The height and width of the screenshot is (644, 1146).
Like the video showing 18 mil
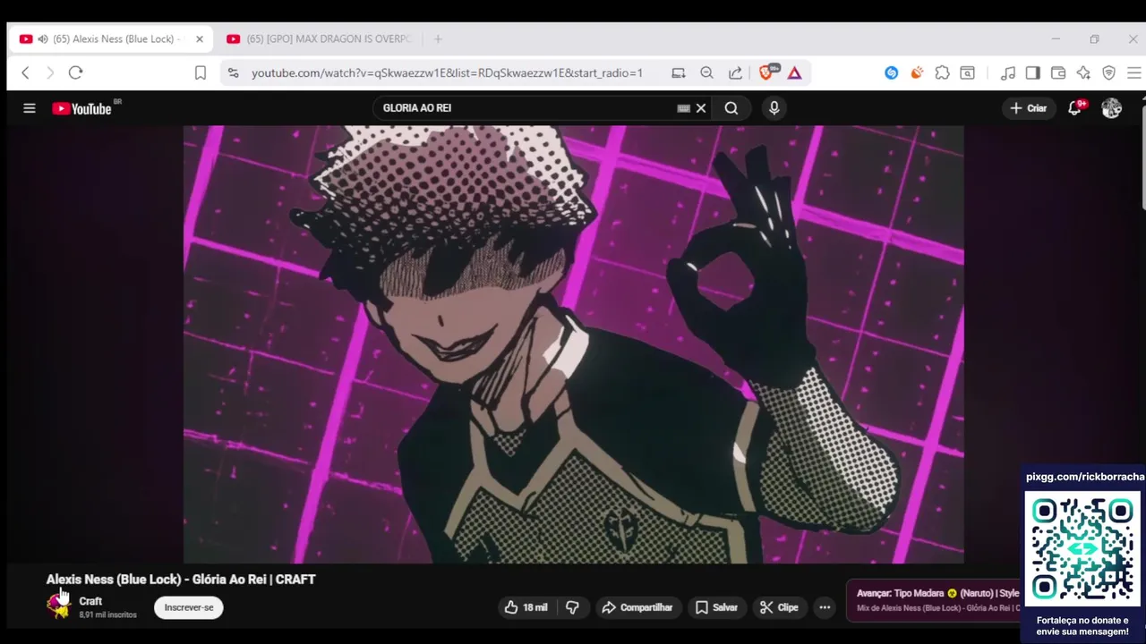(x=526, y=607)
